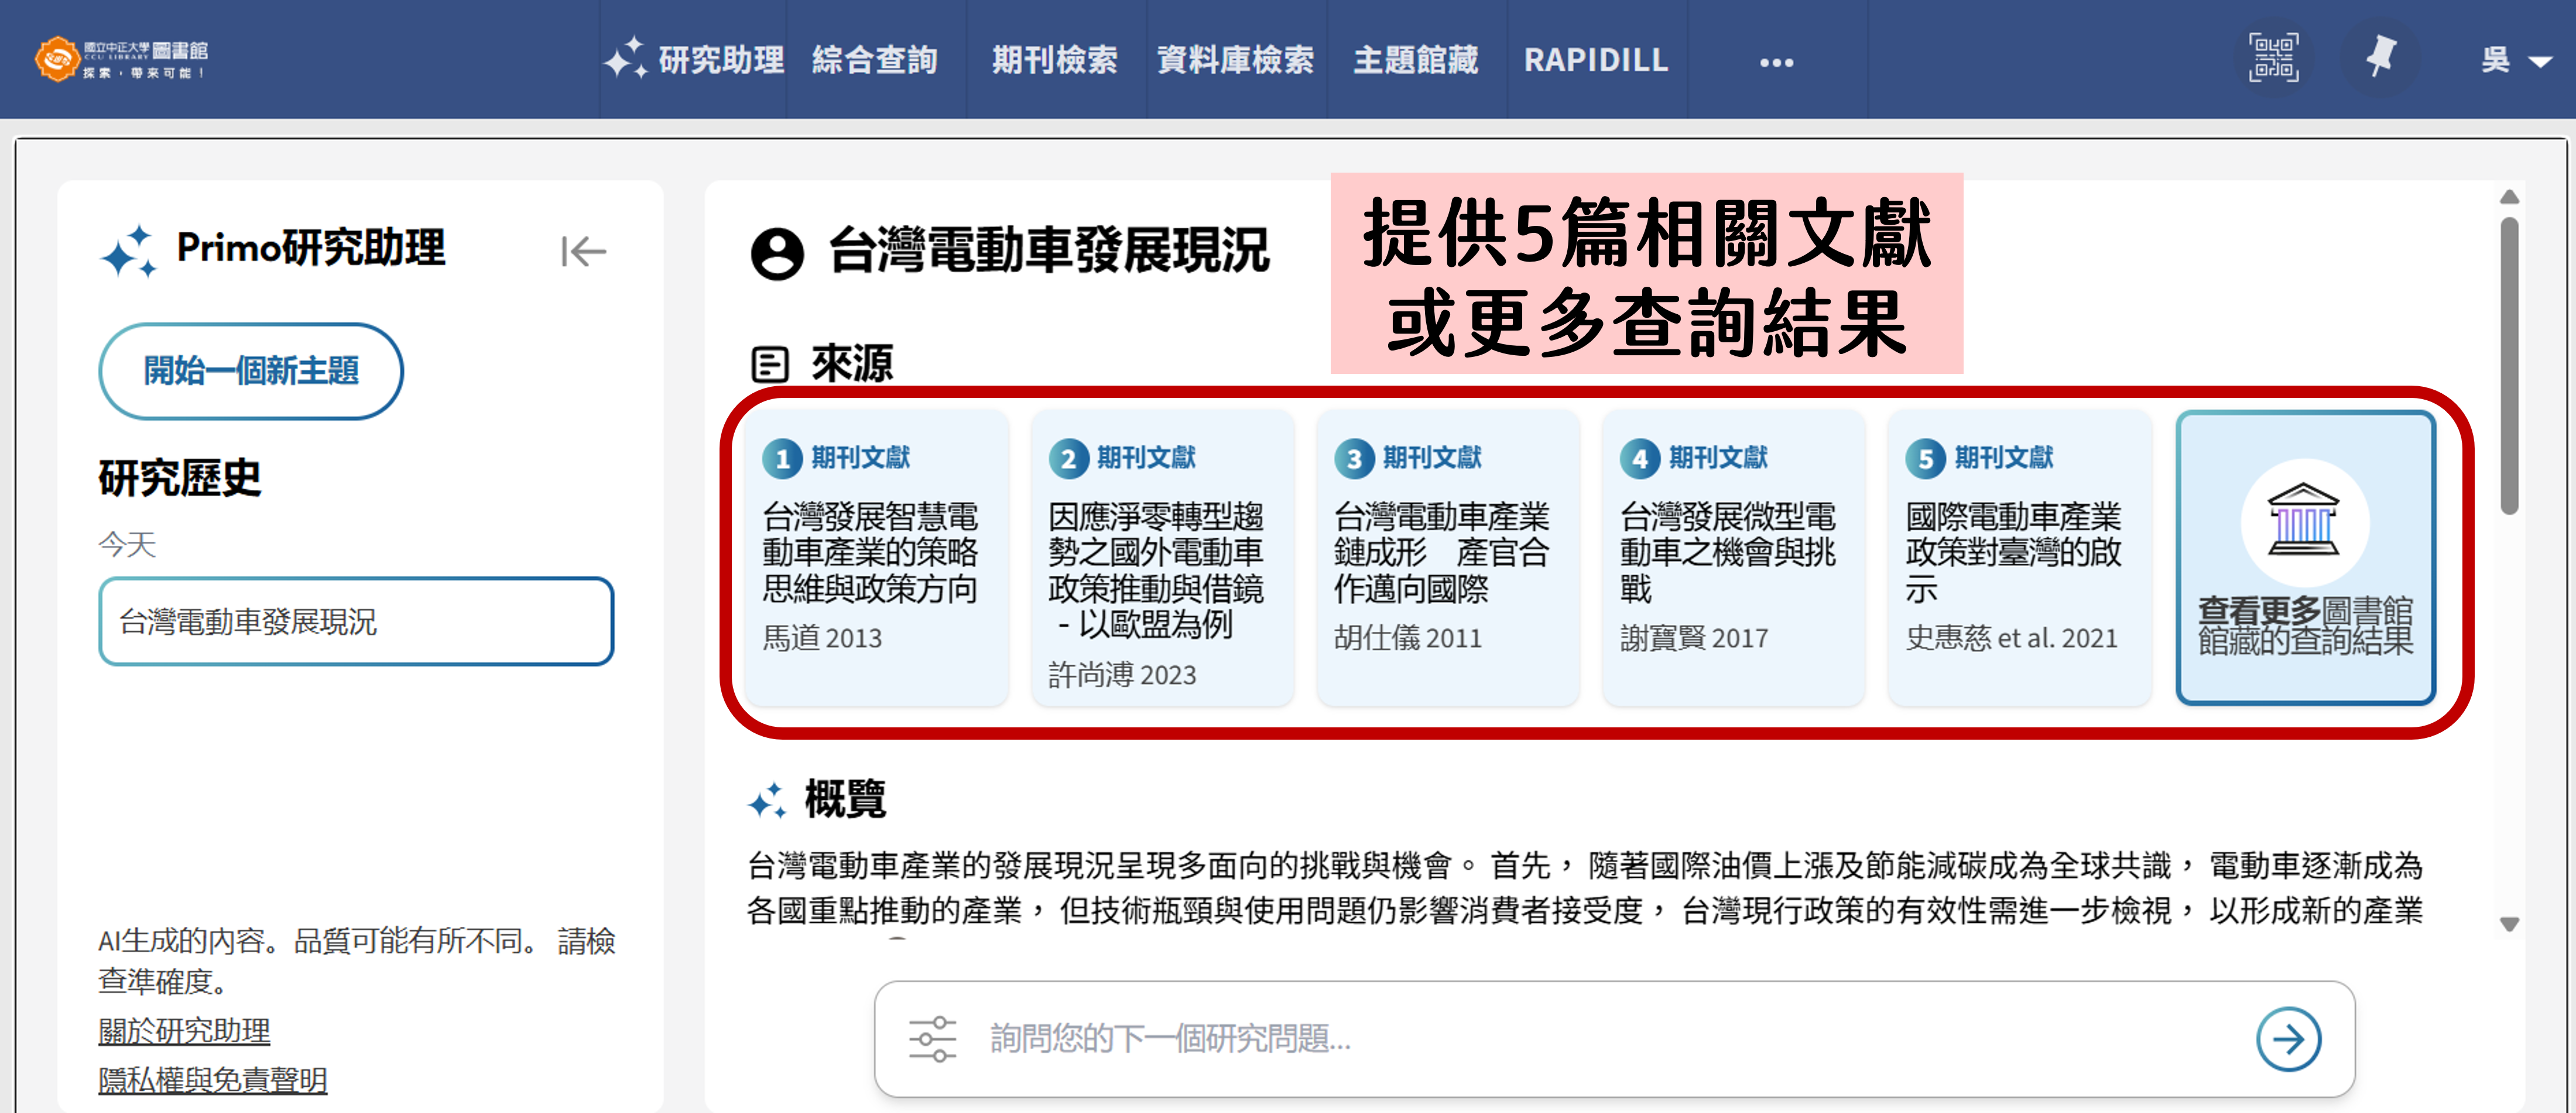Click the 來源 document icon
The height and width of the screenshot is (1113, 2576).
pyautogui.click(x=769, y=365)
